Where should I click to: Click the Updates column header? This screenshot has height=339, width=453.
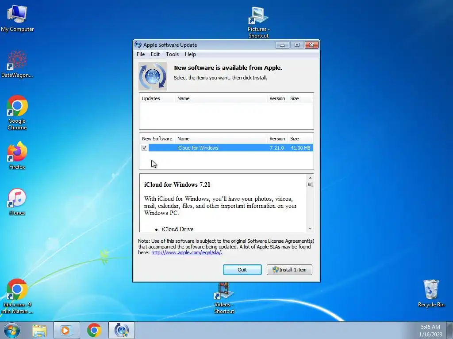pyautogui.click(x=157, y=98)
